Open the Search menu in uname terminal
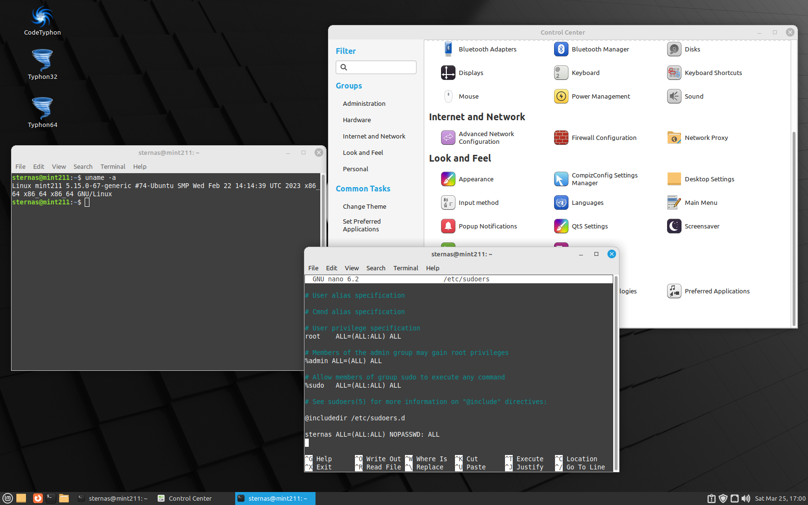Screen dimensions: 808x505 (83, 166)
